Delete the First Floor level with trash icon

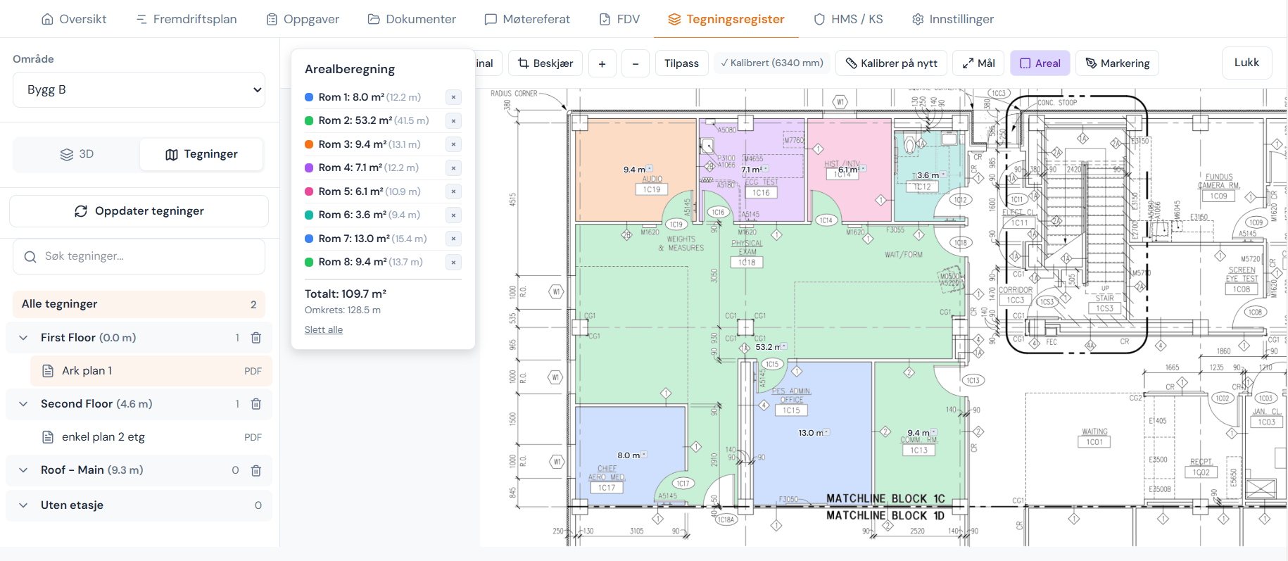click(x=256, y=338)
